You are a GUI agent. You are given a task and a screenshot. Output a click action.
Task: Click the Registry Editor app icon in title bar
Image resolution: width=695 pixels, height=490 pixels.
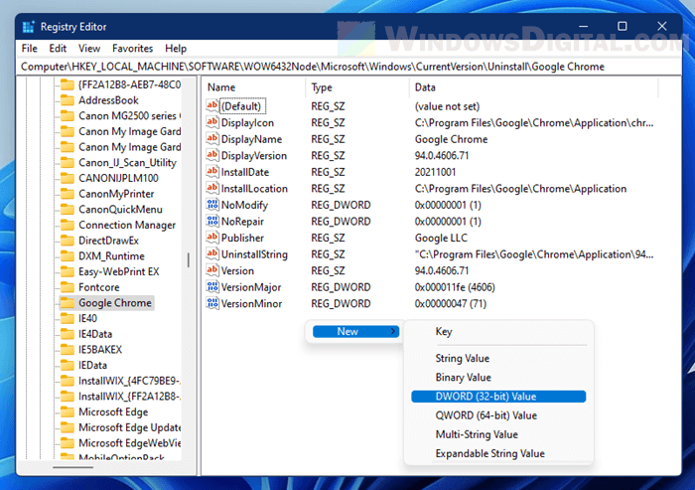coord(29,27)
